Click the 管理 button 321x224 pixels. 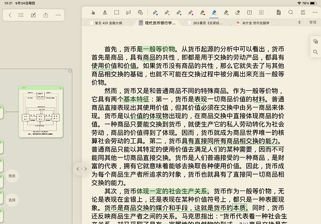pos(313,22)
